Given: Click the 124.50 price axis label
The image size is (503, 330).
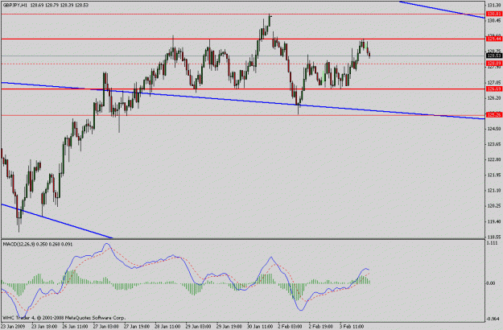Looking at the screenshot, I should (x=495, y=129).
